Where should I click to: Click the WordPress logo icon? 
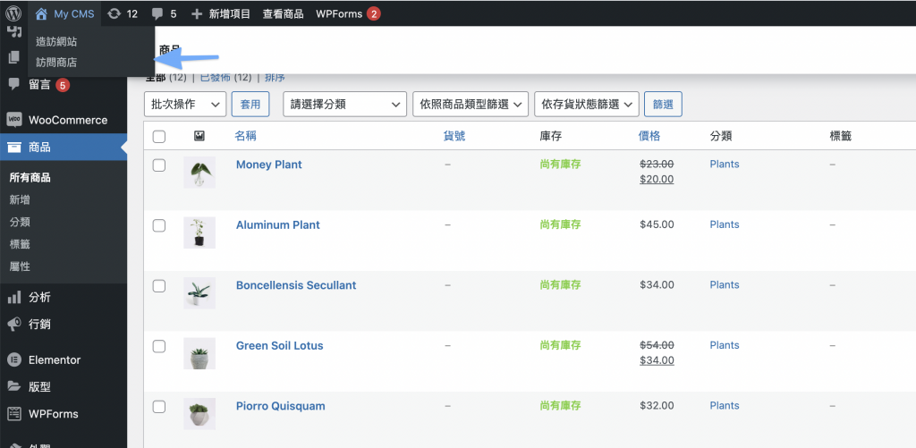(x=13, y=13)
